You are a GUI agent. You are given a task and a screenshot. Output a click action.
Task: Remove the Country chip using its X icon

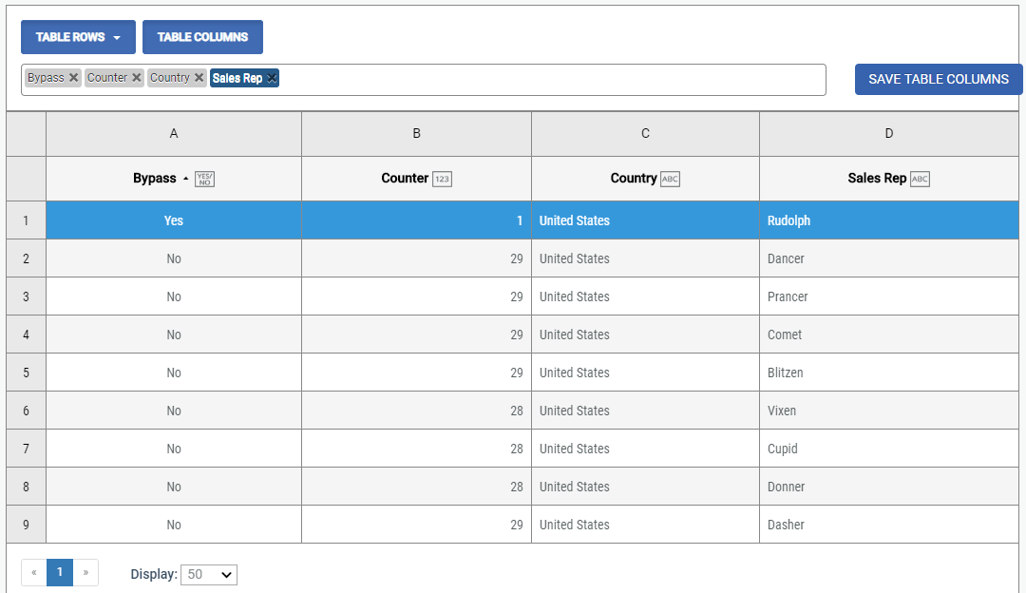coord(199,78)
